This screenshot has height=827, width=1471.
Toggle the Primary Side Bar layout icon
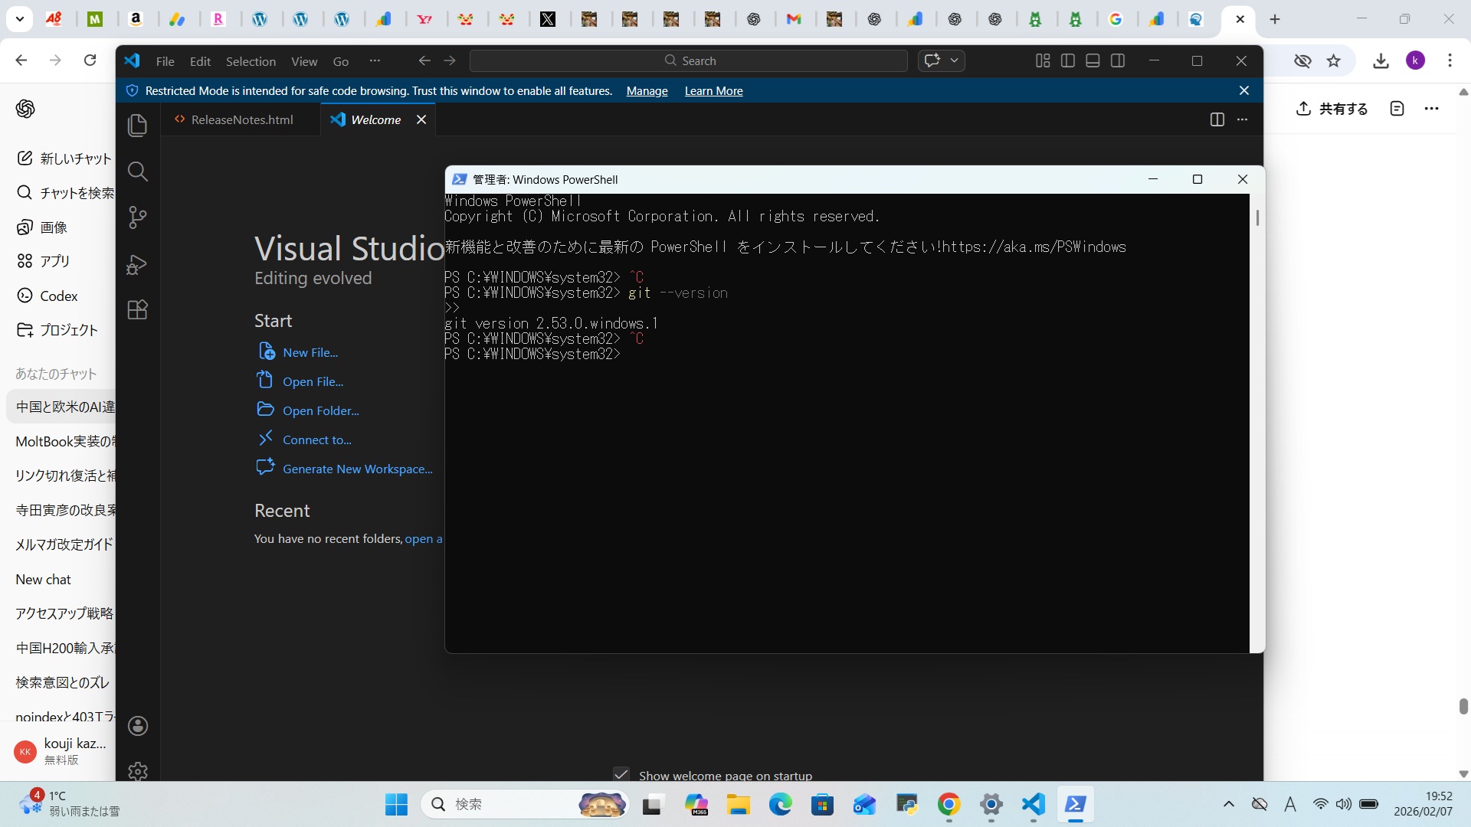click(x=1068, y=60)
